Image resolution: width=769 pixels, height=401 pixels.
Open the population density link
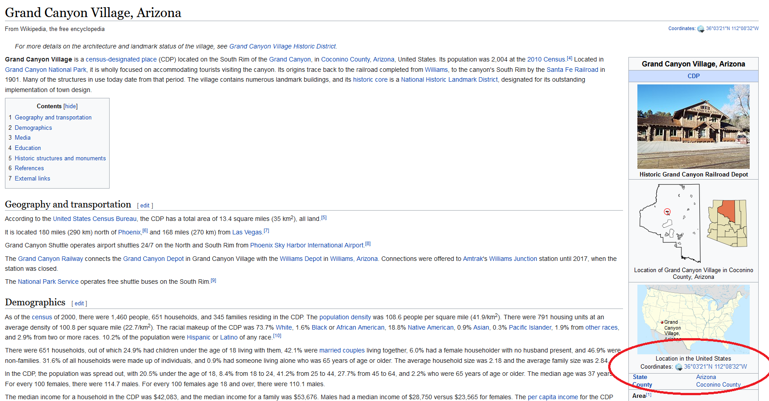[x=345, y=317]
